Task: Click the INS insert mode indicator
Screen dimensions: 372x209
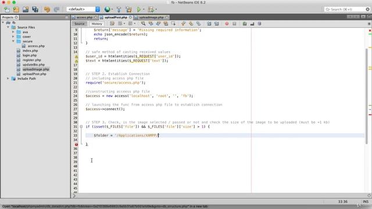Action: point(366,201)
